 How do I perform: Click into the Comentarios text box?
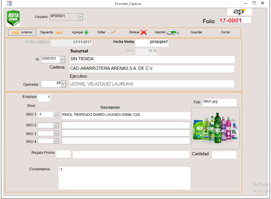click(x=124, y=178)
